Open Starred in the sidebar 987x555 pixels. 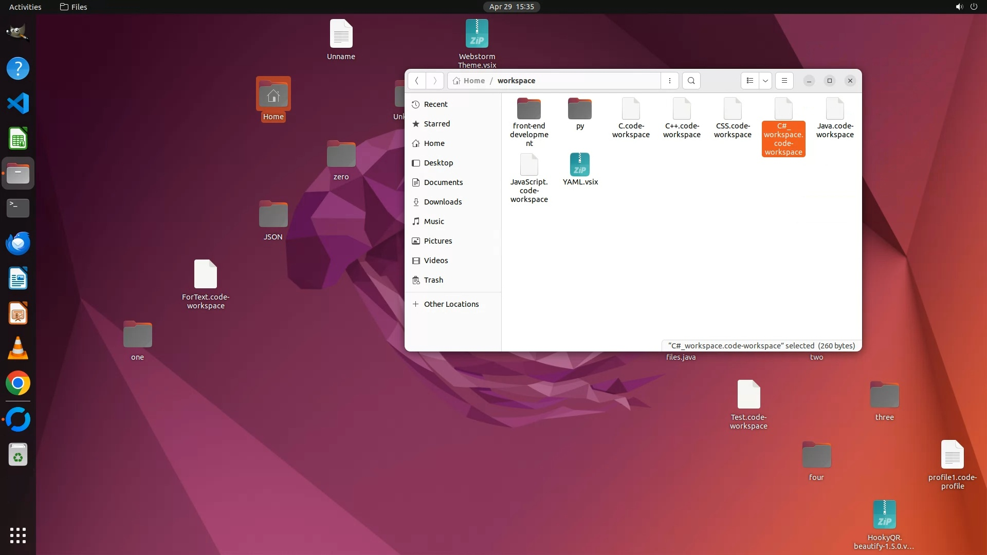click(436, 124)
